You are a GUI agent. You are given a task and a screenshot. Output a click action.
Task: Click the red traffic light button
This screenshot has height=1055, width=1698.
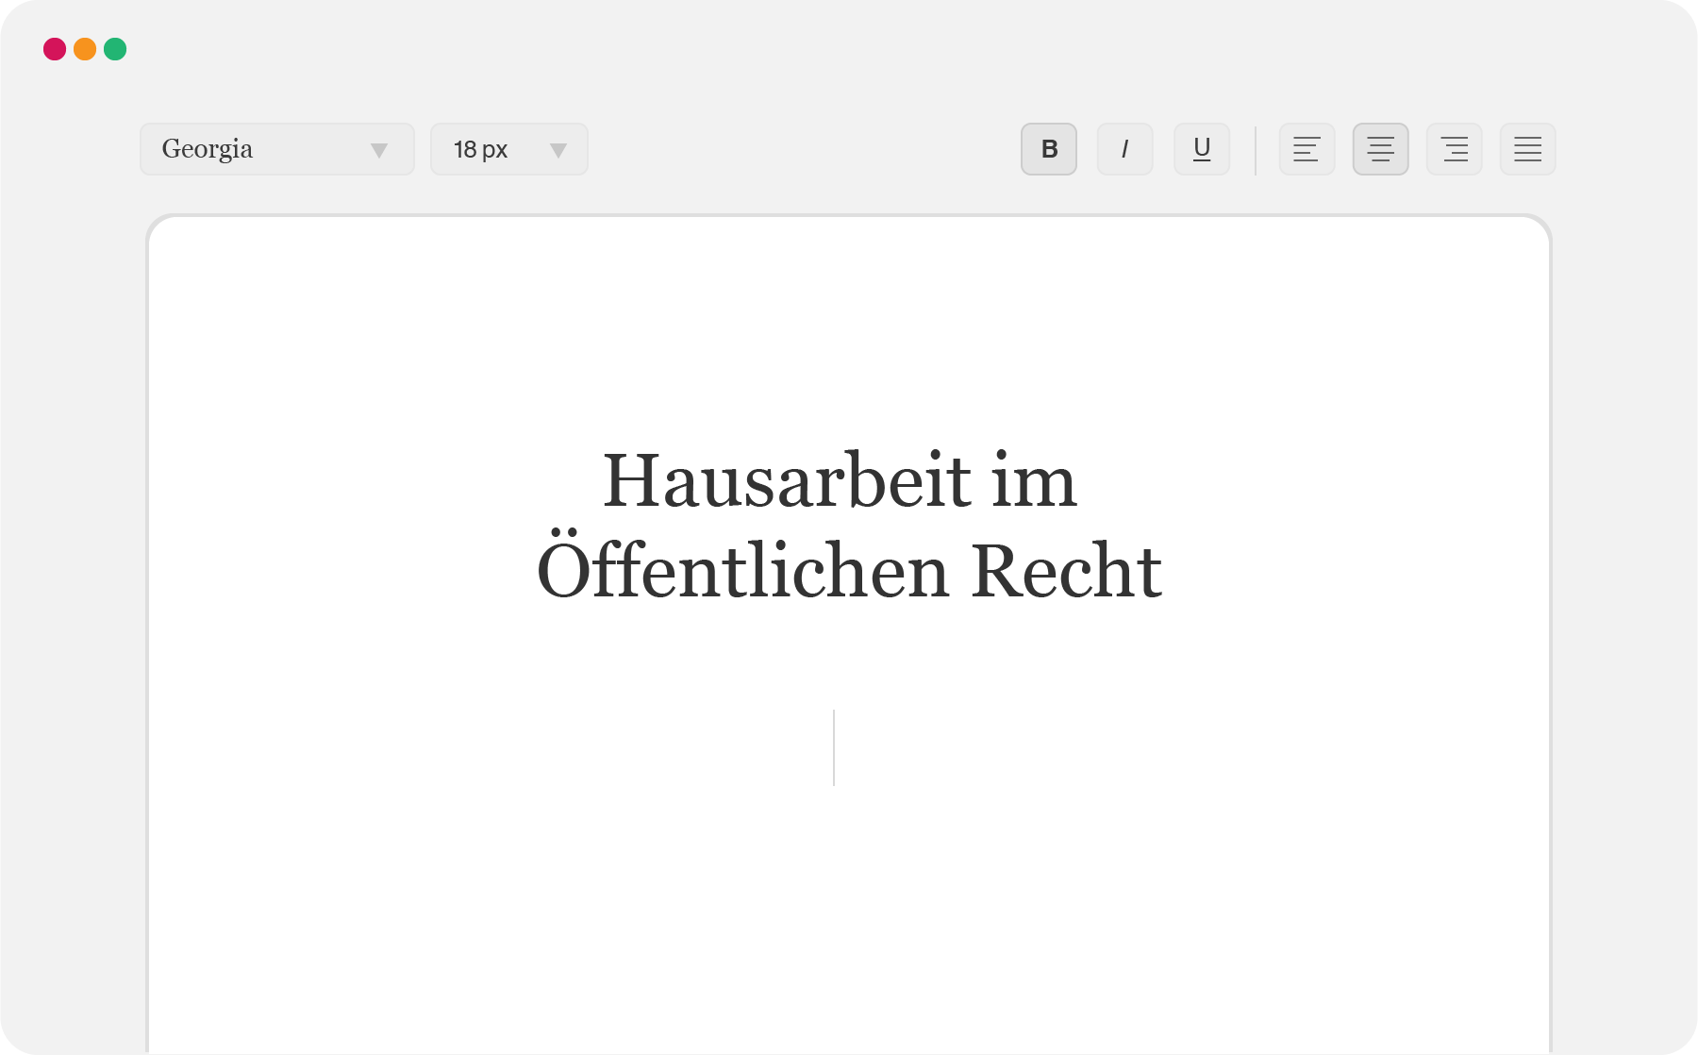56,49
